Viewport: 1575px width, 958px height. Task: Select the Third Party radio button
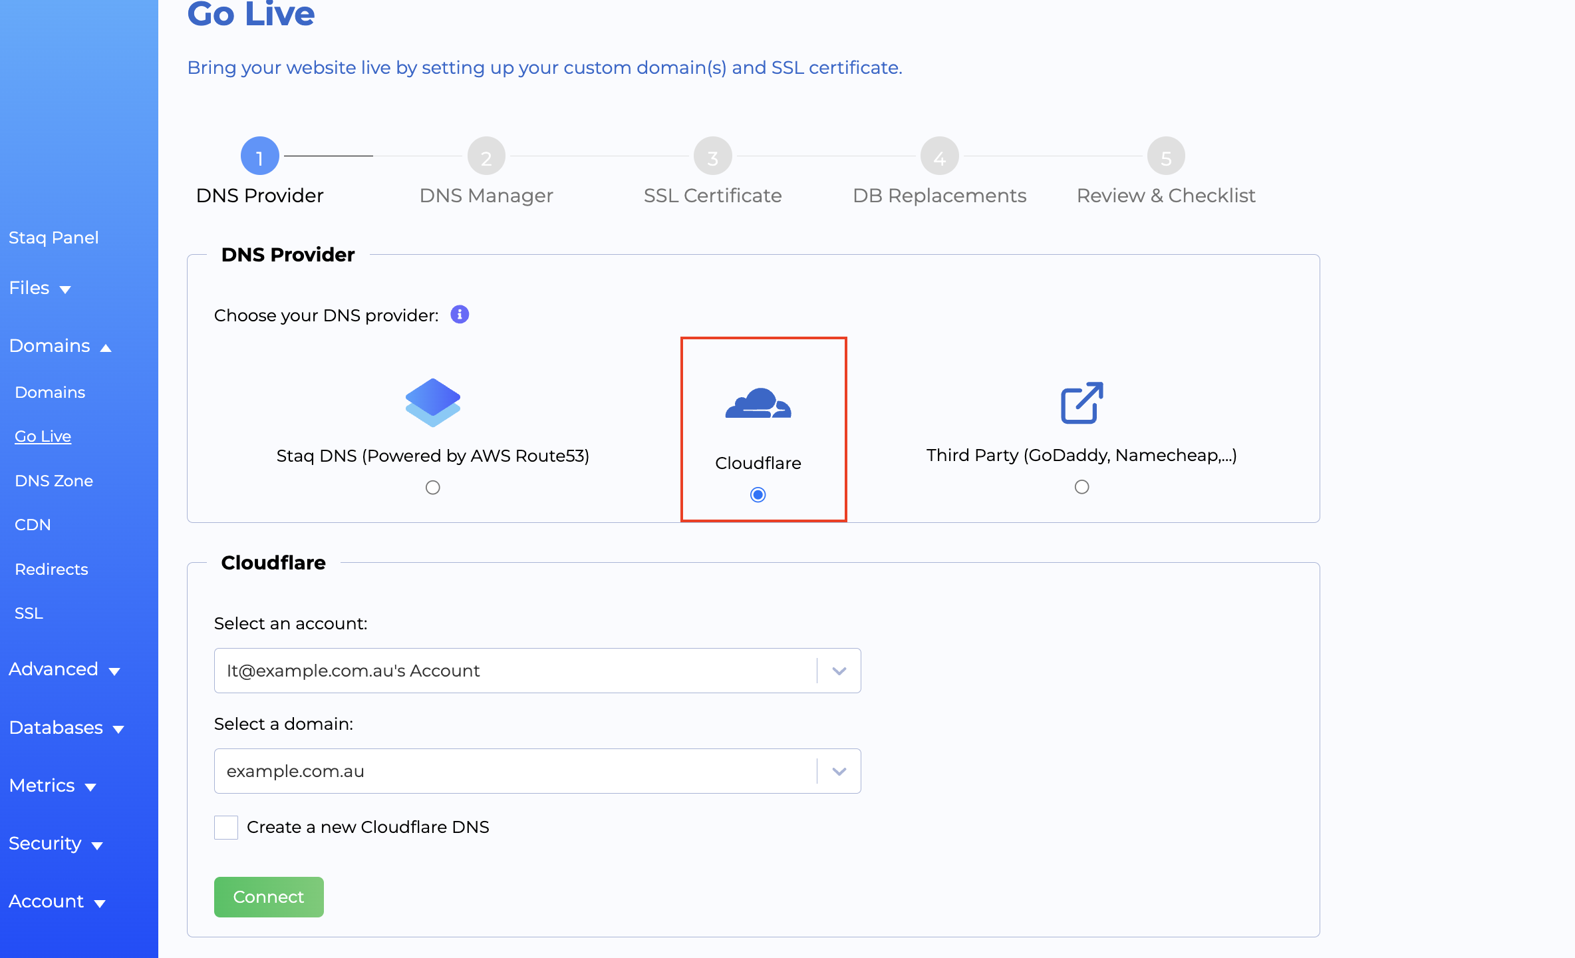point(1081,487)
